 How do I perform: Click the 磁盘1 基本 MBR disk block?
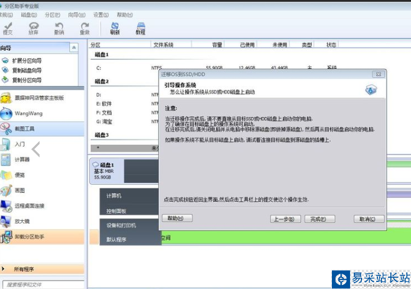(106, 171)
